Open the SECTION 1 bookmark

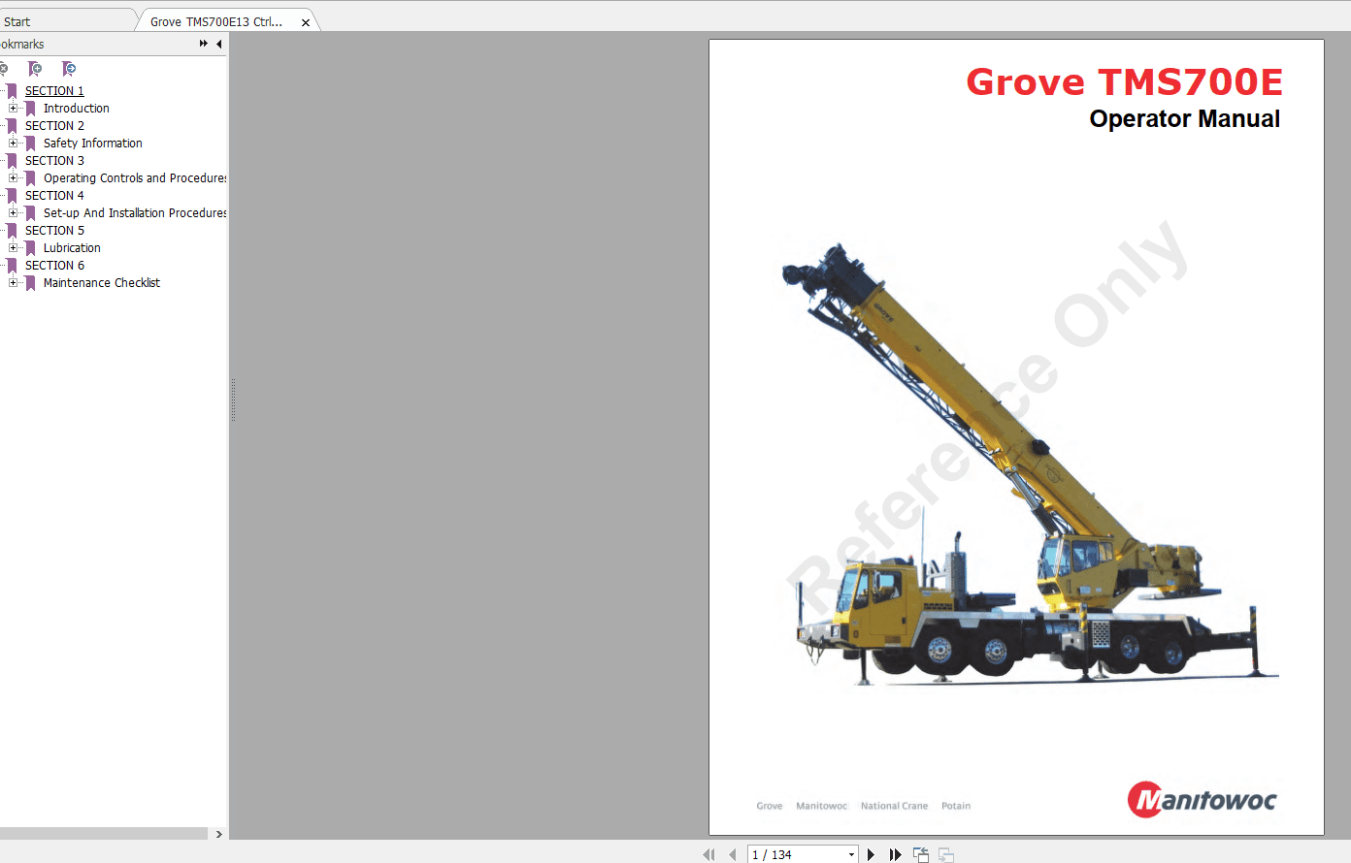pos(54,90)
